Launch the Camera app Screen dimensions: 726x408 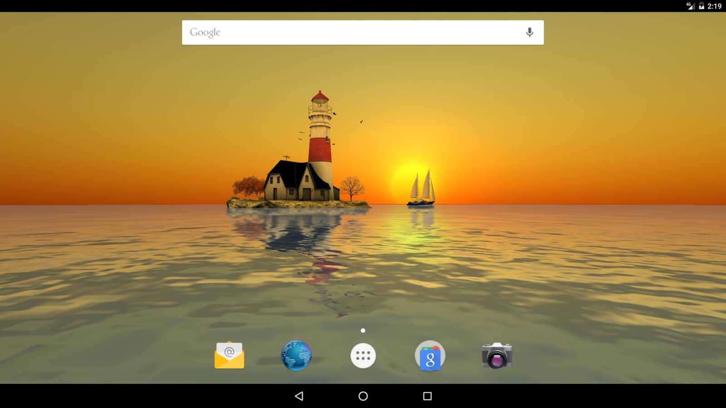[497, 355]
